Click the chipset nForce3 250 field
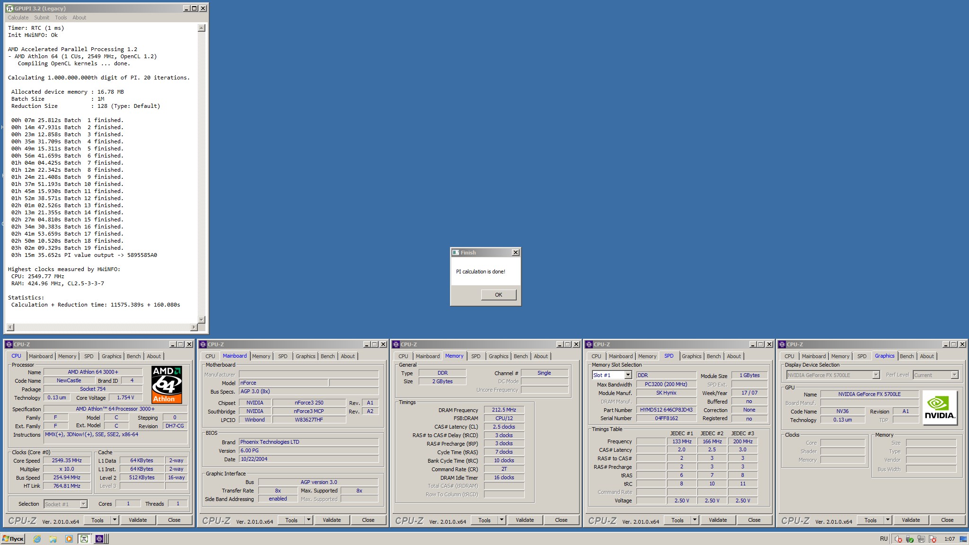Screen dimensions: 969x545 pyautogui.click(x=309, y=403)
